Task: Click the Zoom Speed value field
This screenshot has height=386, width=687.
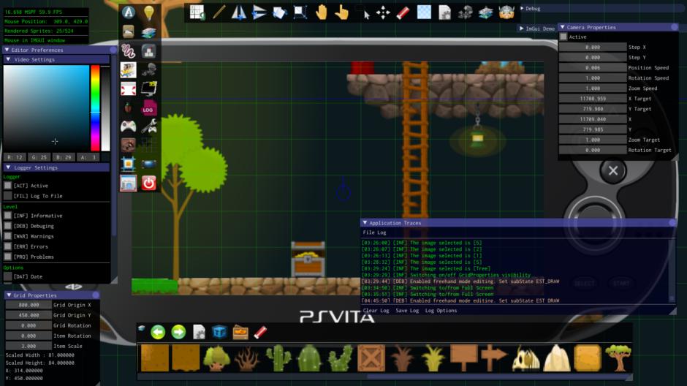Action: tap(593, 88)
